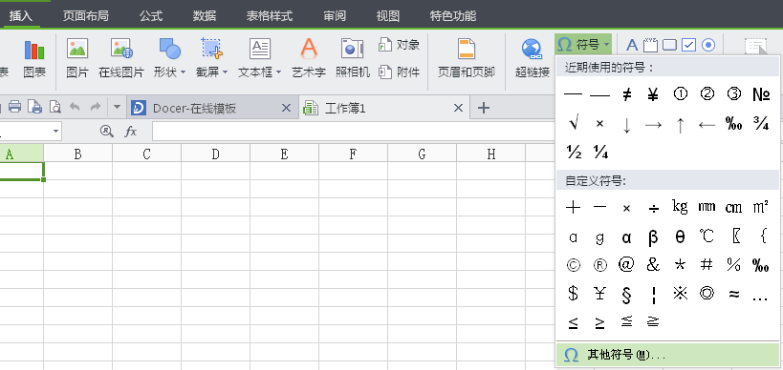Open the 表格样式 tab
The width and height of the screenshot is (783, 370).
click(x=270, y=16)
